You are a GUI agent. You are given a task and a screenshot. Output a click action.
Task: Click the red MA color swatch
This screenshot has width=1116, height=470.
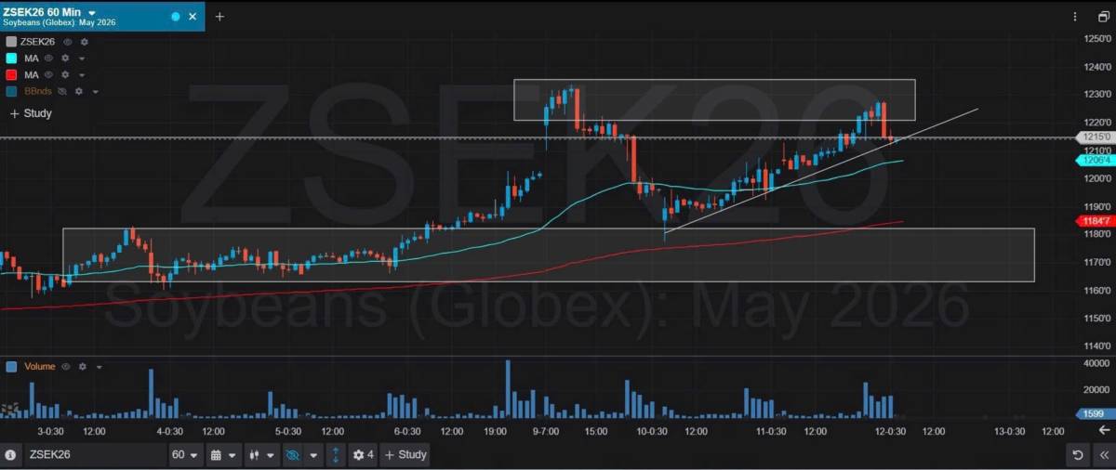coord(11,74)
